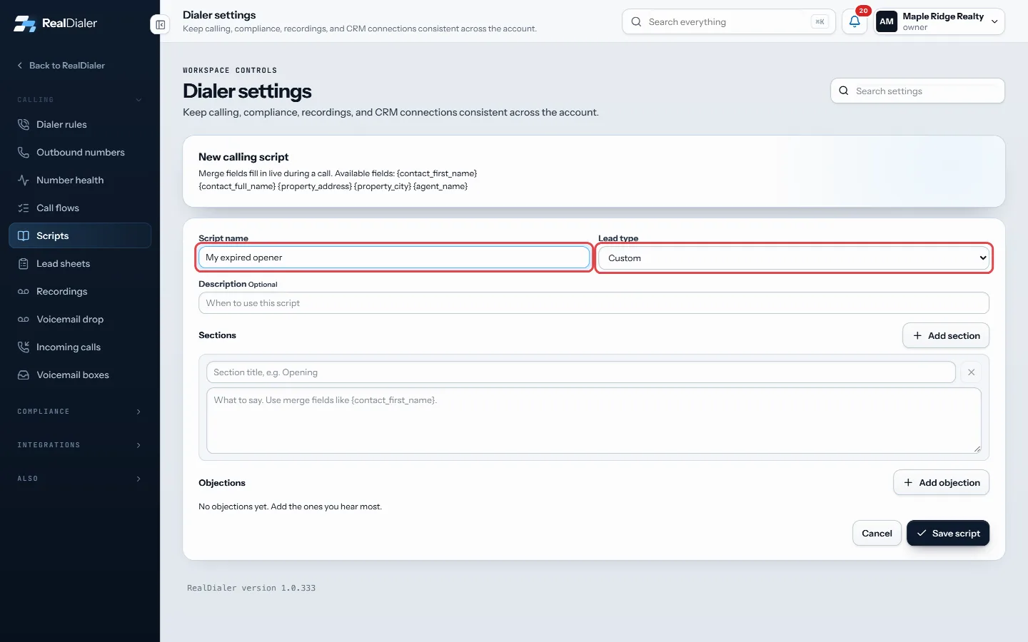This screenshot has width=1028, height=642.
Task: Click the Voicemail boxes inbox icon
Action: 24,375
